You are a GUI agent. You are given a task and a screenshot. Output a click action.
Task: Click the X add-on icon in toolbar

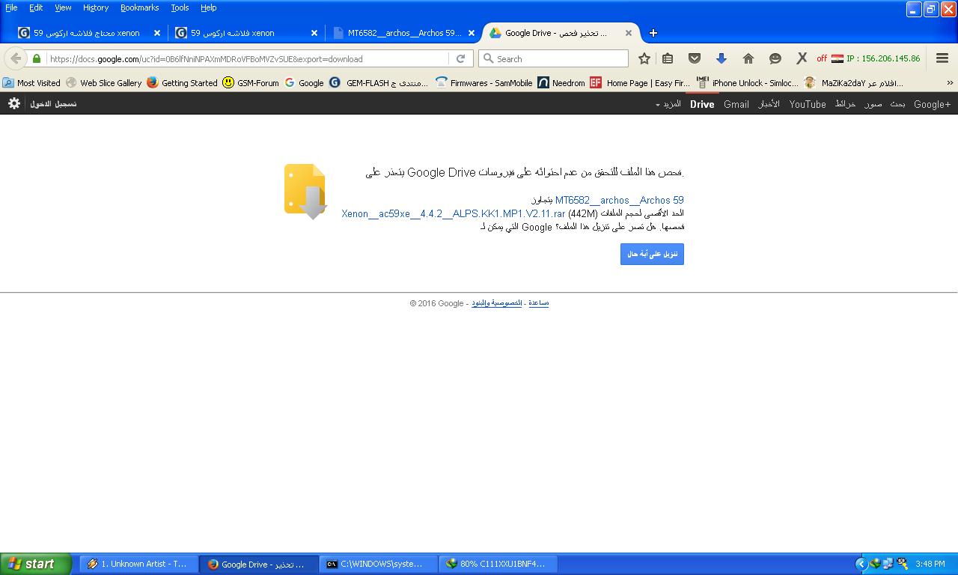[802, 58]
